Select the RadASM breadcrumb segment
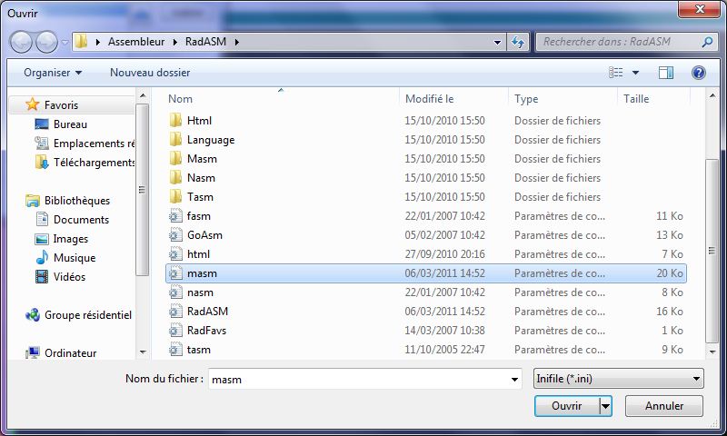The image size is (727, 436). pos(206,42)
